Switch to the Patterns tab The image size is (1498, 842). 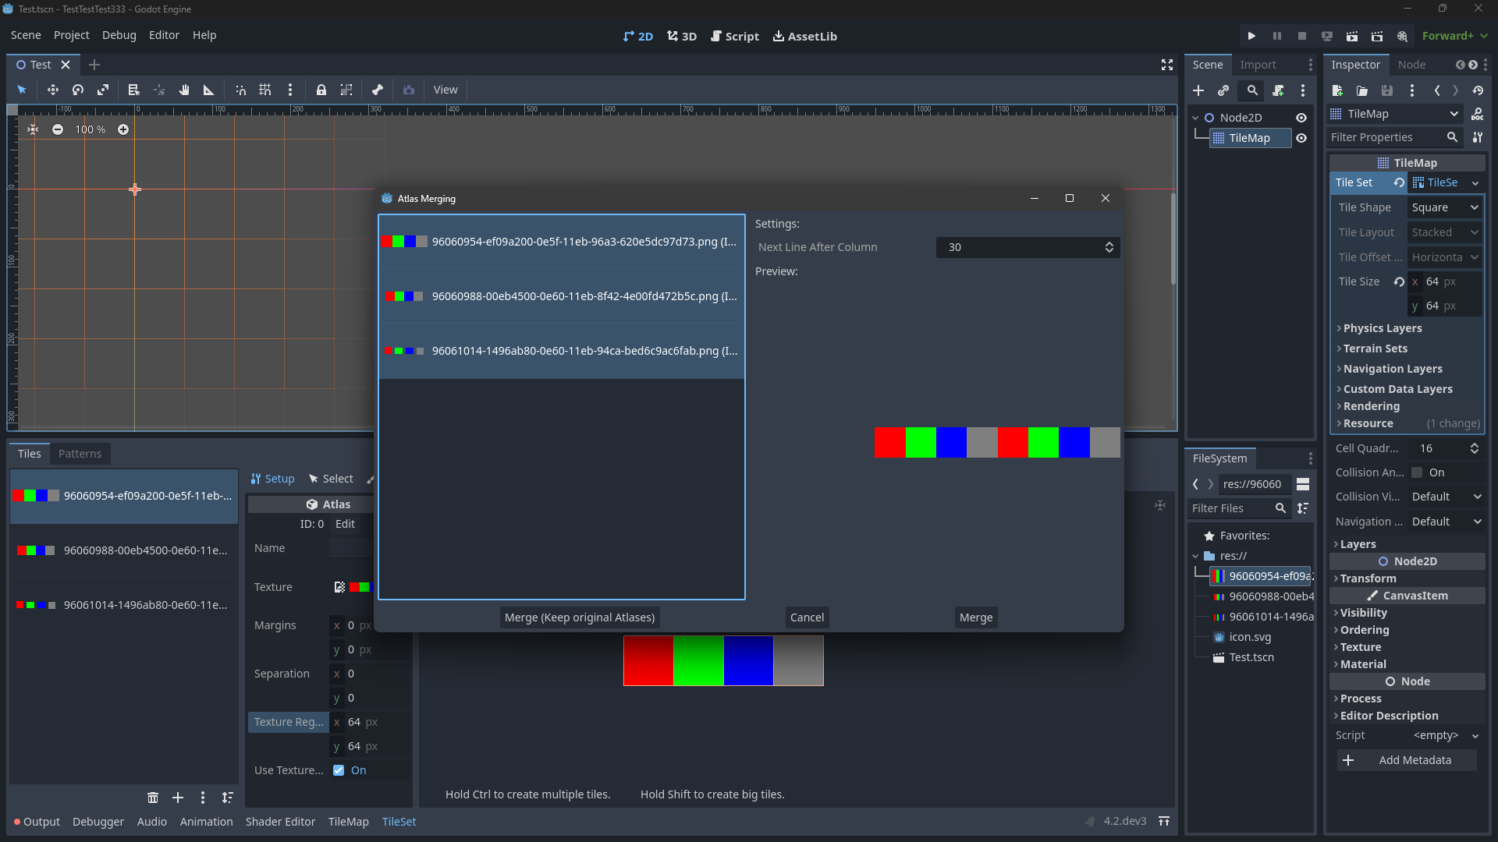[x=80, y=453]
